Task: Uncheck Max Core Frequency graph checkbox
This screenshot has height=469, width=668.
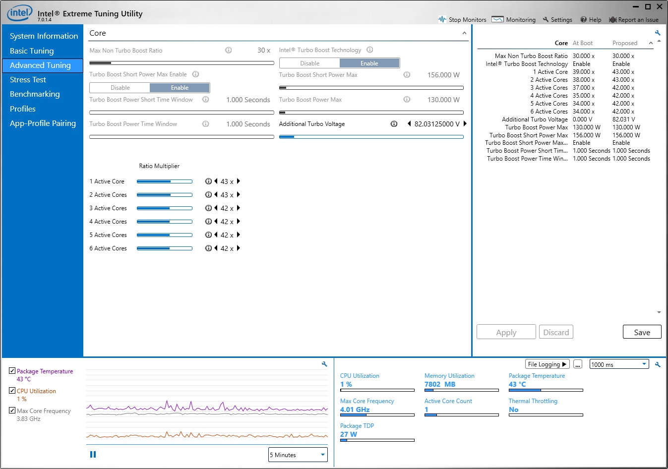Action: 12,410
